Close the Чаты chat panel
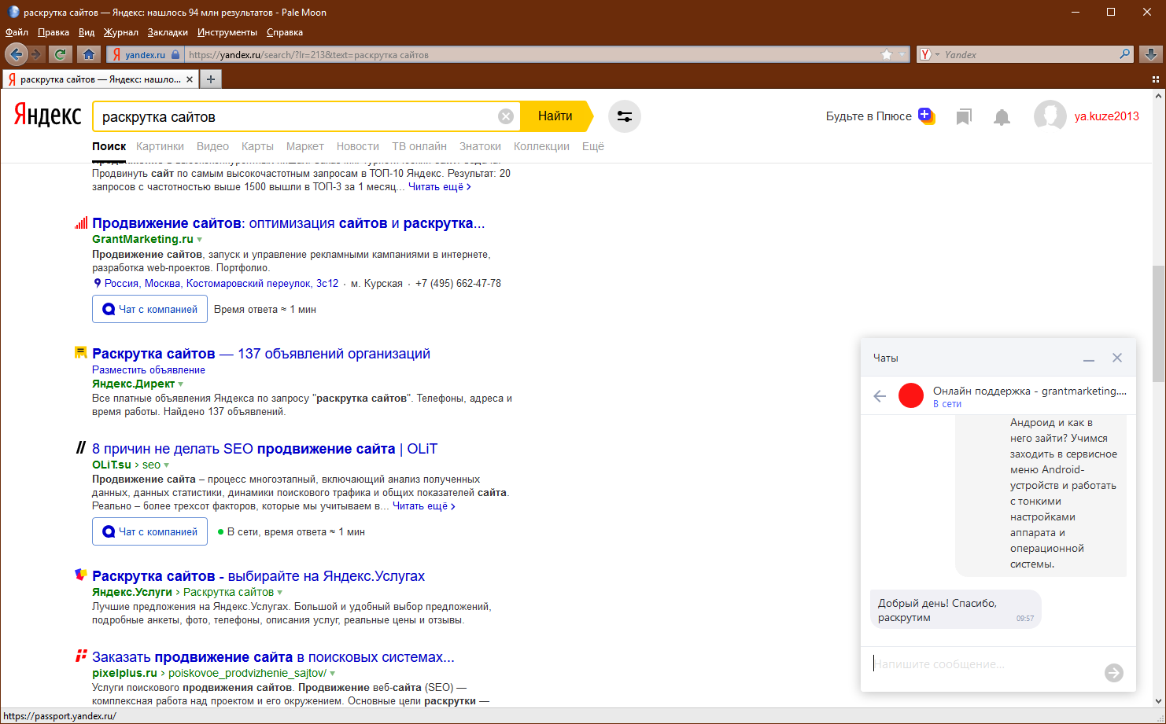The image size is (1166, 724). [x=1117, y=358]
